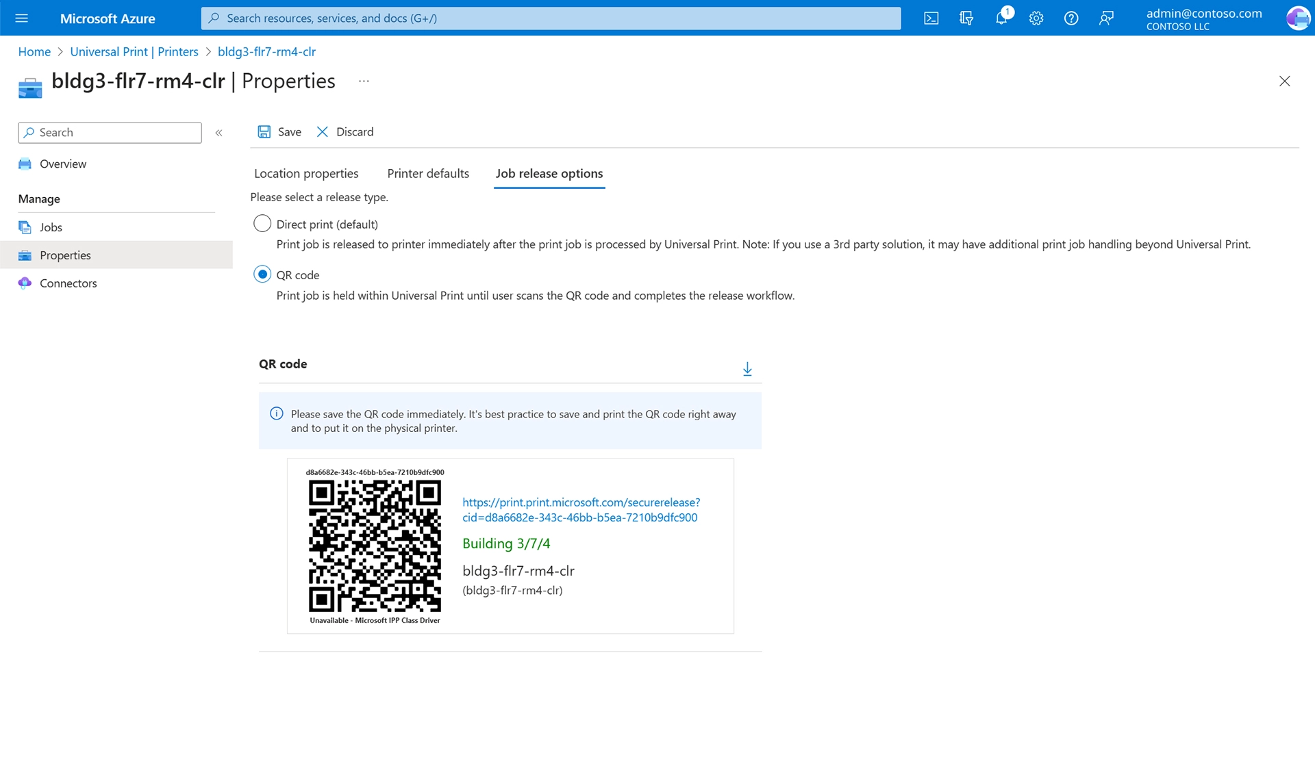
Task: Open the admin account menu avatar
Action: pos(1297,18)
